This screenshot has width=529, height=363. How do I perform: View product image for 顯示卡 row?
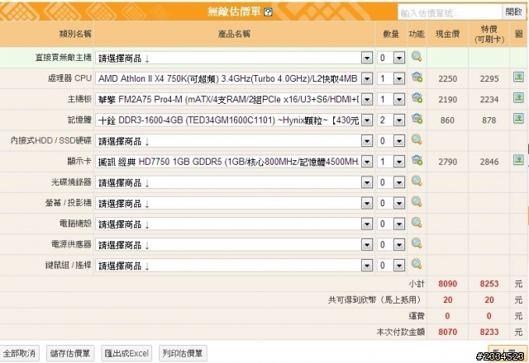click(x=518, y=160)
